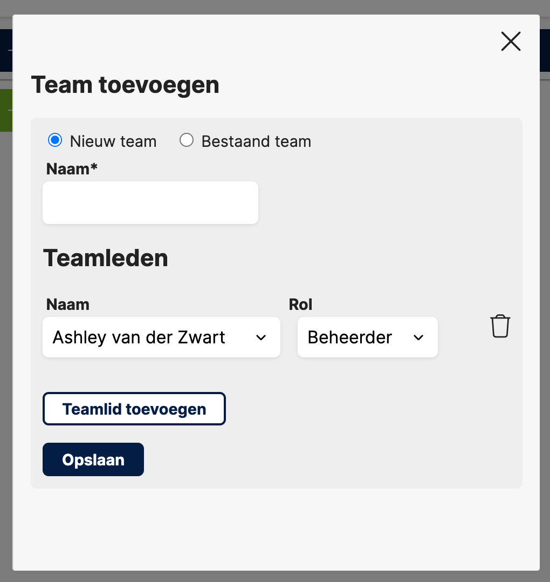Screen dimensions: 550x582
Task: Open the Beheerder role dropdown
Action: pyautogui.click(x=368, y=337)
